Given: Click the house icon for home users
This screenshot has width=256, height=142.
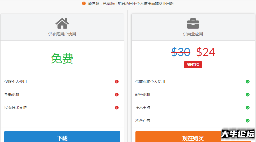Looking at the screenshot, I should (62, 23).
